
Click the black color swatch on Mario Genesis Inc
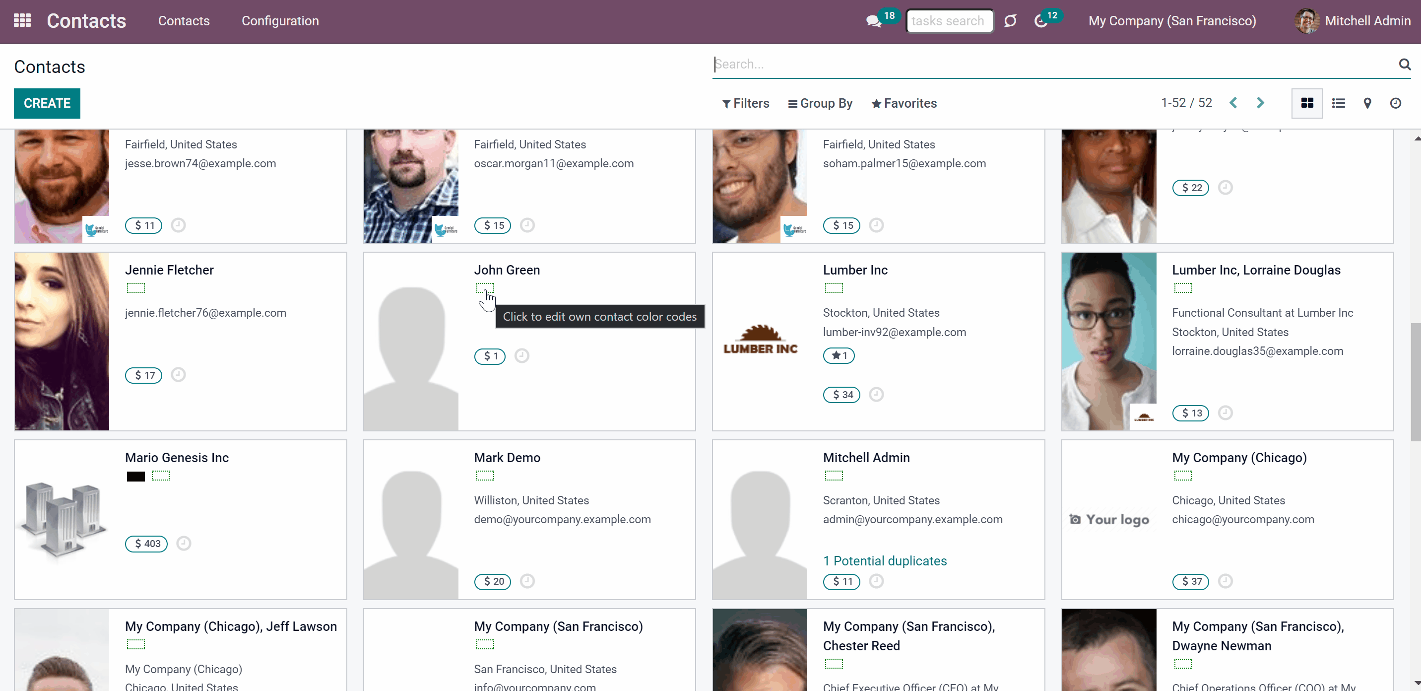(136, 477)
